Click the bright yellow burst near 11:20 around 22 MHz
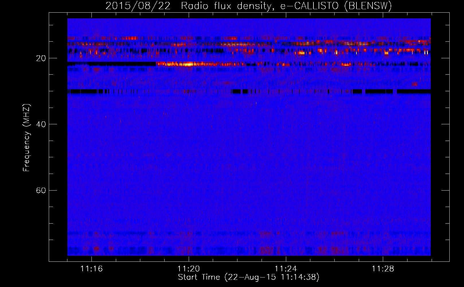464x287 pixels. coord(188,64)
